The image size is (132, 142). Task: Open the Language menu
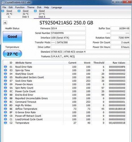tap(57, 7)
